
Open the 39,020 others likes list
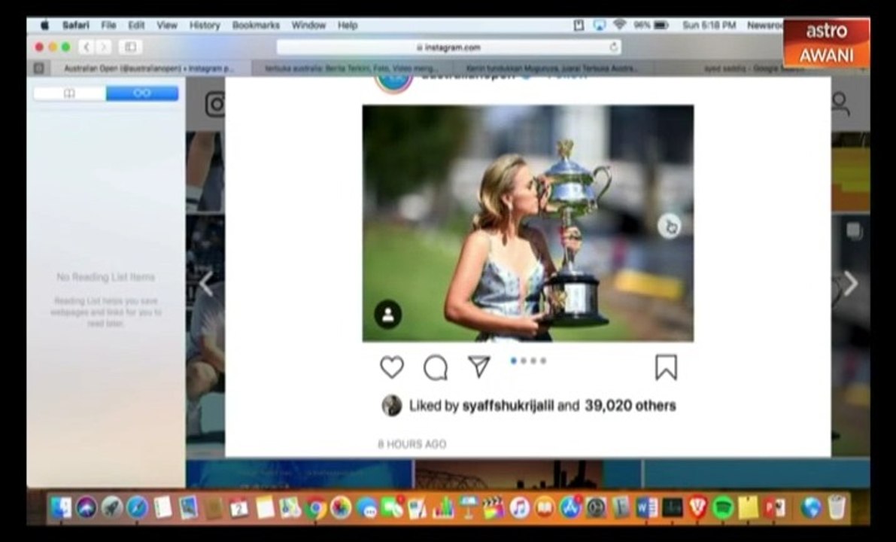click(630, 405)
